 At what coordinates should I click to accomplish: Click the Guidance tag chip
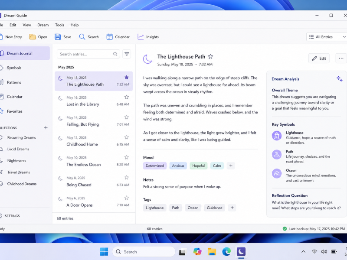tap(214, 208)
